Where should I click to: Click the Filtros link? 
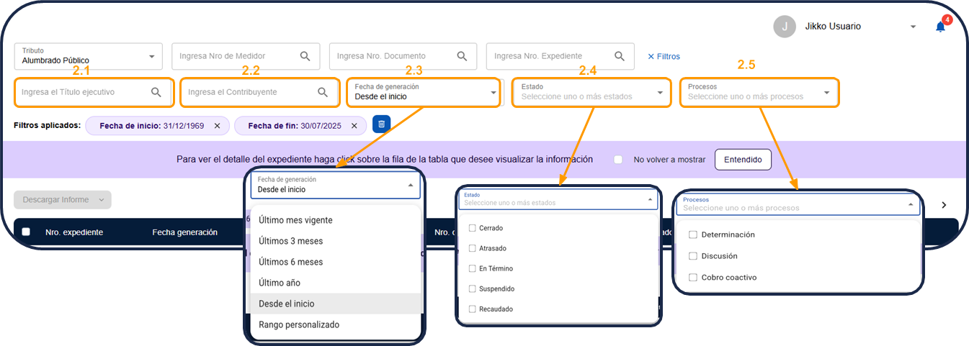(x=664, y=56)
